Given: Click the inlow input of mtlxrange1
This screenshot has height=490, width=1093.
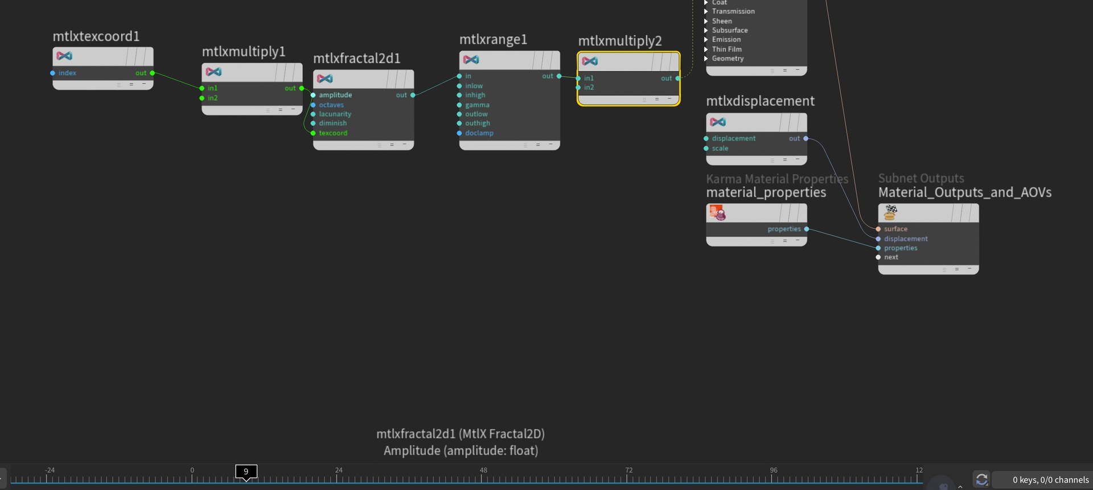Looking at the screenshot, I should [459, 86].
